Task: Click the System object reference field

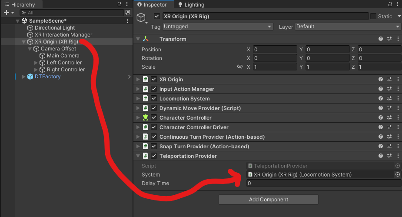Action: 320,174
